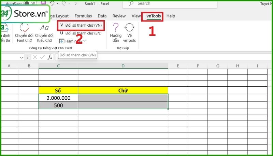This screenshot has height=156, width=273.
Task: Open Customize Quick Access Toolbar dropdown
Action: (x=75, y=3)
